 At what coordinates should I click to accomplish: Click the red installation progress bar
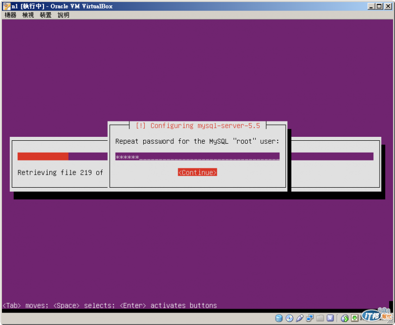coord(43,157)
